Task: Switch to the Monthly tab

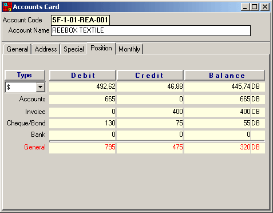Action: coord(129,49)
